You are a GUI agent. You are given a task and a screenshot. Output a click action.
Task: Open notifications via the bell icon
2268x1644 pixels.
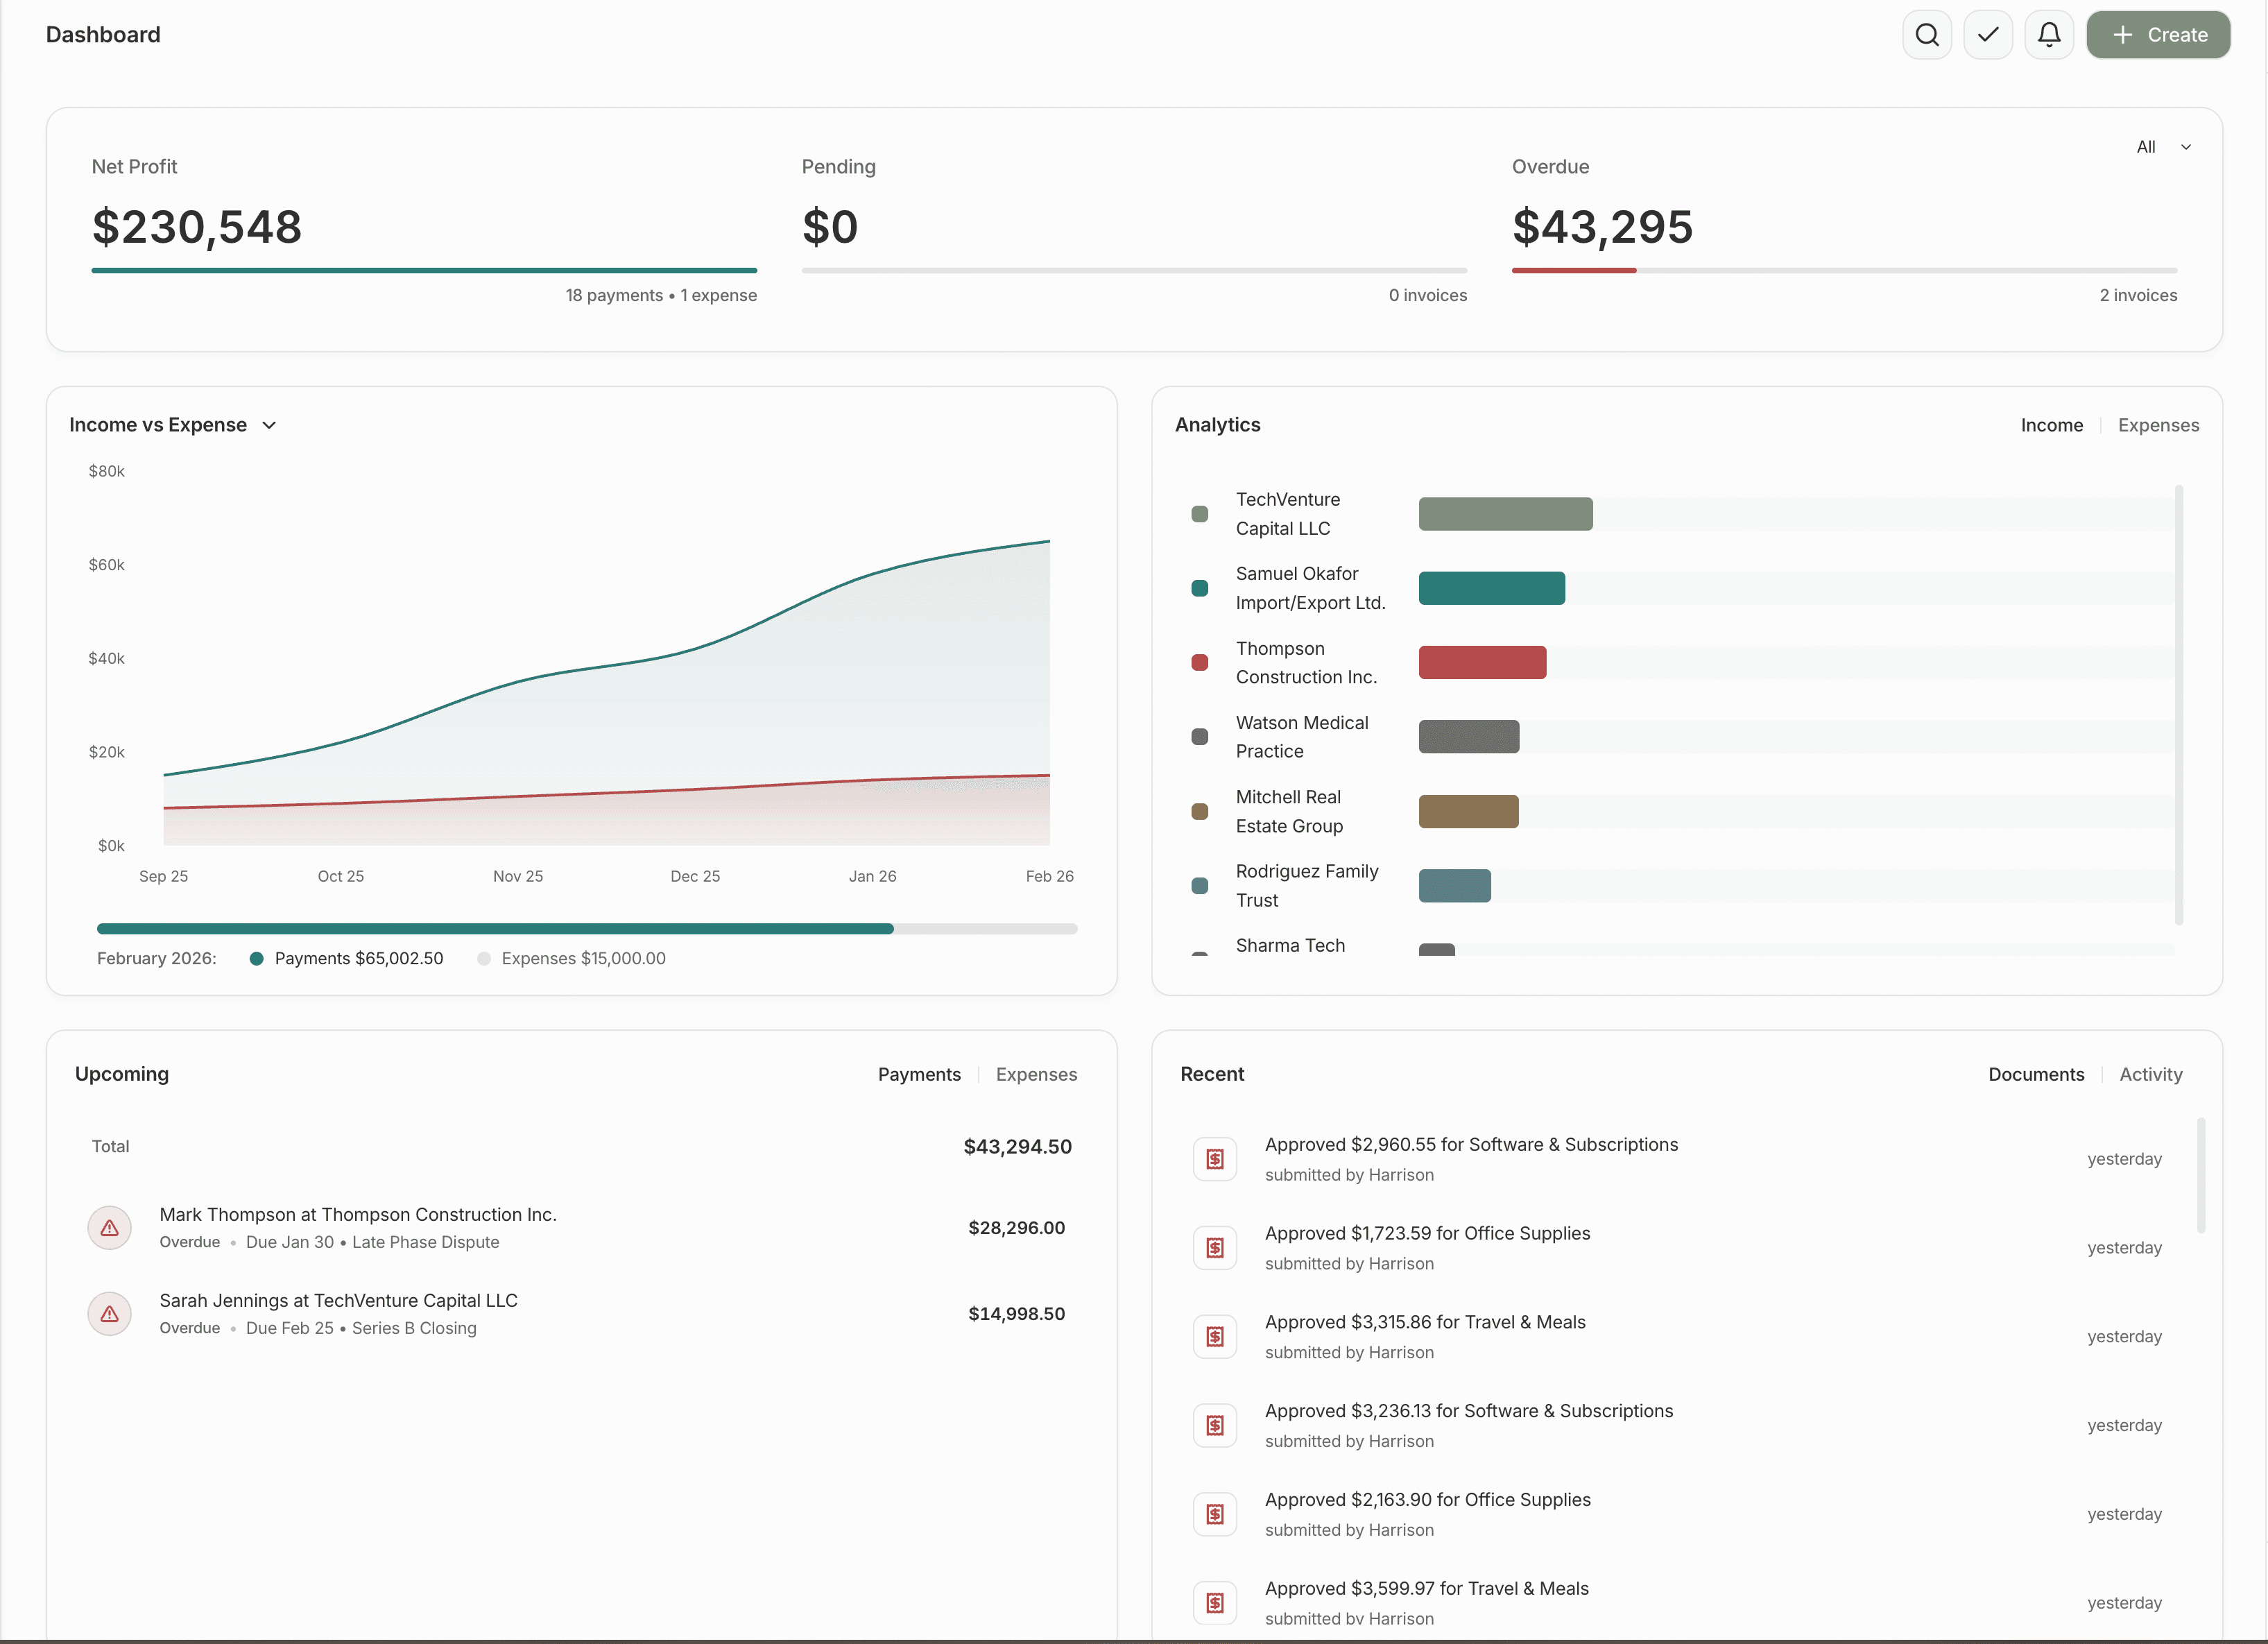pyautogui.click(x=2049, y=34)
